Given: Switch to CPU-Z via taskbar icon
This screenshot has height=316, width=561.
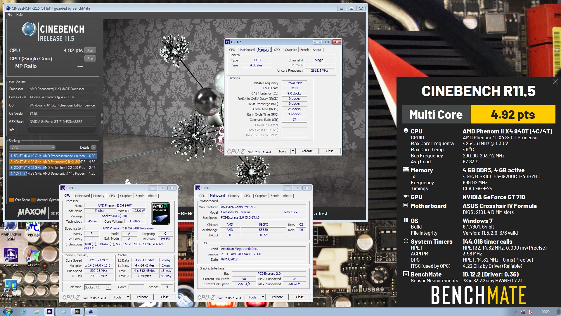Looking at the screenshot, I should pyautogui.click(x=49, y=312).
